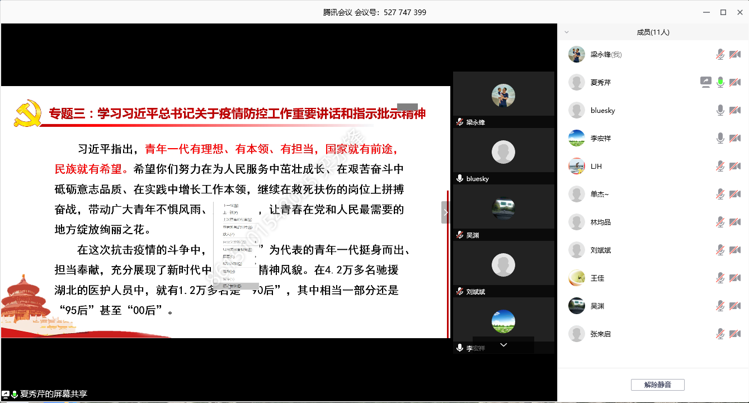The width and height of the screenshot is (749, 403).
Task: Click the camera icon in LJH row
Action: point(735,166)
